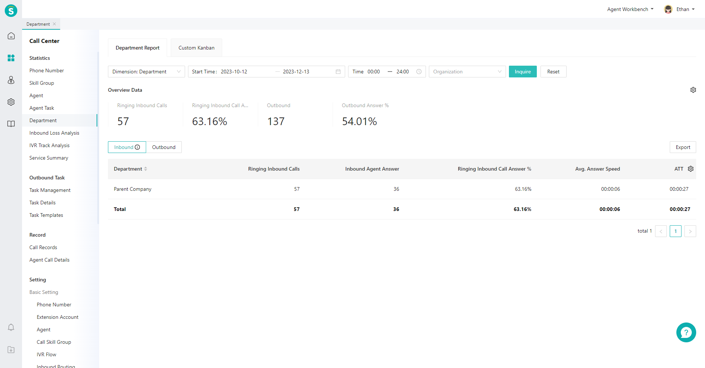Expand Basic Setting section
Viewport: 705px width, 368px height.
(44, 292)
